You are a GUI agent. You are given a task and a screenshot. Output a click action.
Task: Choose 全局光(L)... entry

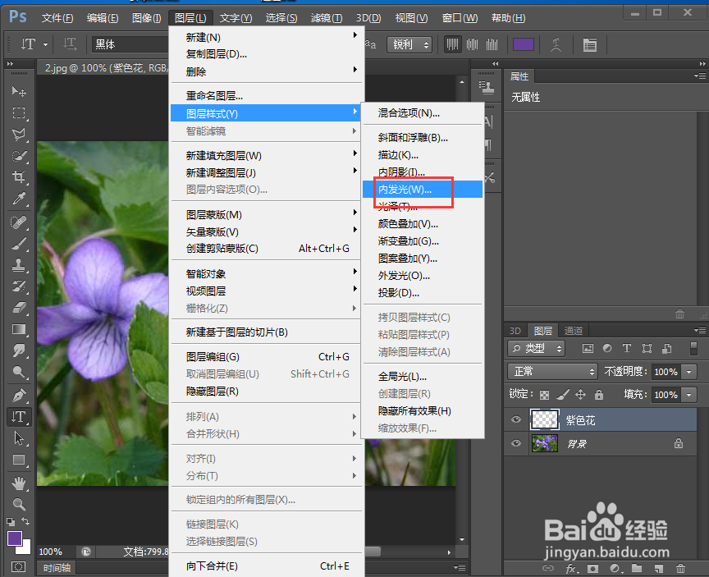tap(423, 376)
